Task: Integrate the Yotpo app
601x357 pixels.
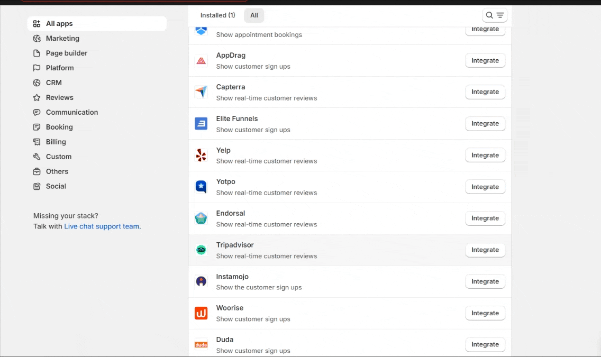Action: [x=485, y=187]
